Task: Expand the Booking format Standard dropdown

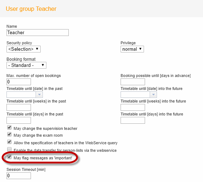Action: coord(26,65)
